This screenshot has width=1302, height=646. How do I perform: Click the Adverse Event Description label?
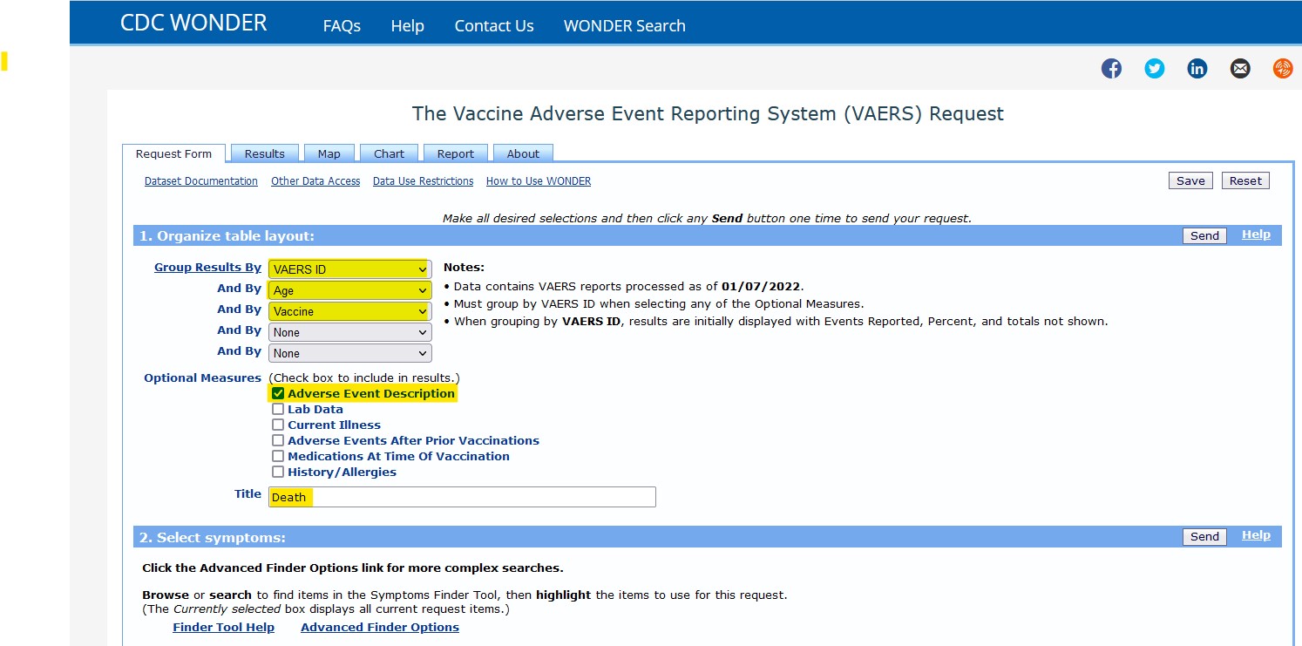point(371,393)
